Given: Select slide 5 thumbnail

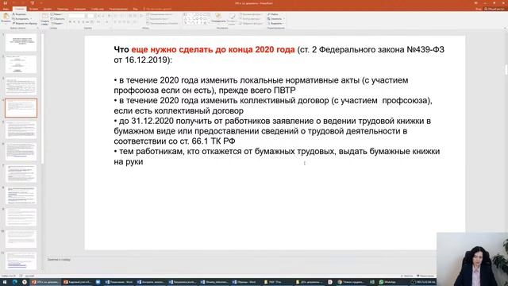Looking at the screenshot, I should [21, 129].
